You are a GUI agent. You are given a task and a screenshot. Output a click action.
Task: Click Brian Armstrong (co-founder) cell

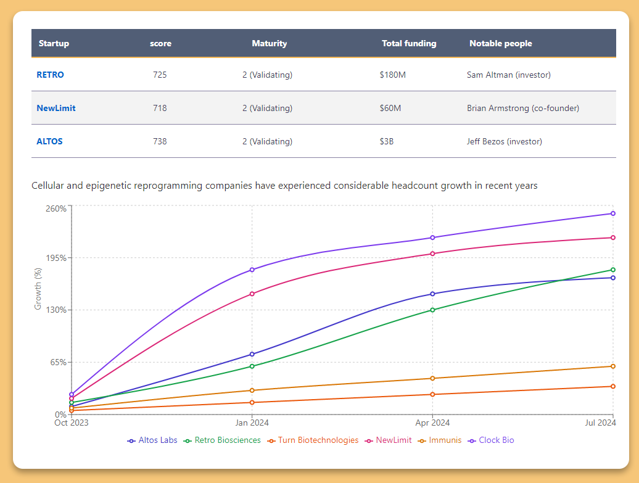pos(523,108)
